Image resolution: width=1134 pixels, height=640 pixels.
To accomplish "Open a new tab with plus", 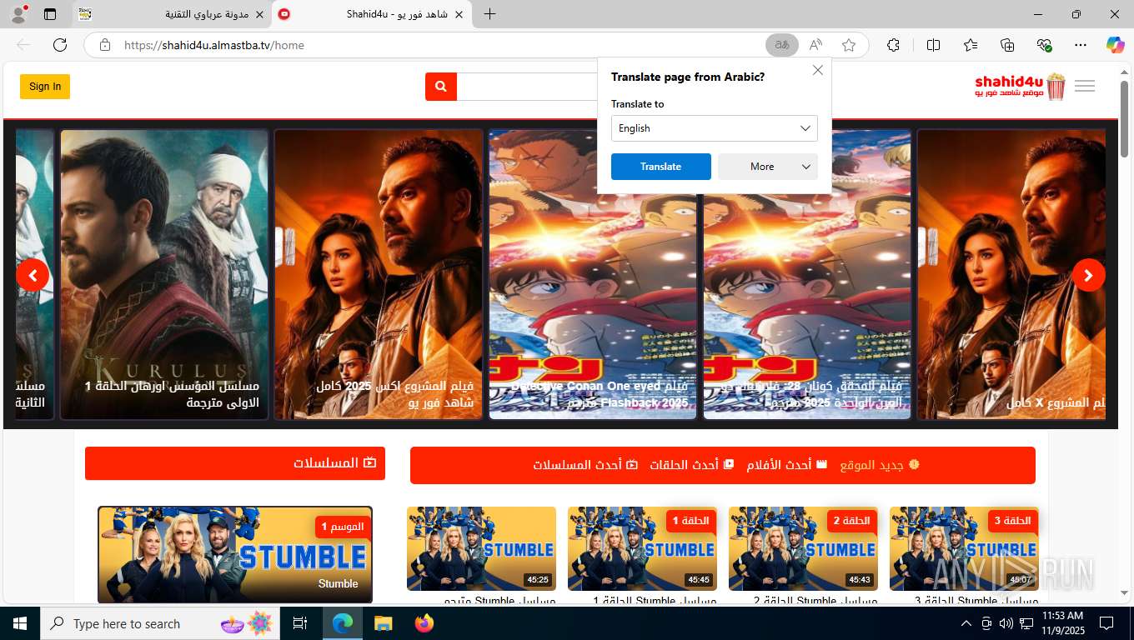I will [489, 14].
